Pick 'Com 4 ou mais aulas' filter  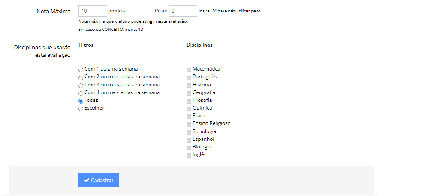(x=80, y=93)
